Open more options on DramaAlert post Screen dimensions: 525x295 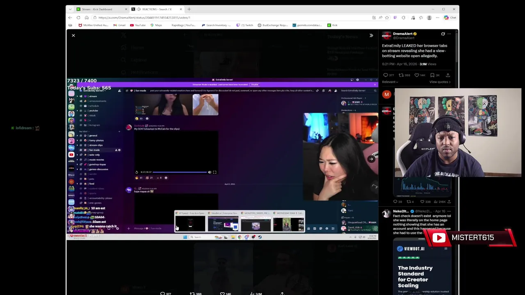click(x=449, y=34)
